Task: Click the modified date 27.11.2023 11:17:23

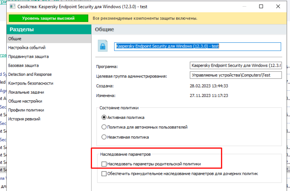Action: 209,96
